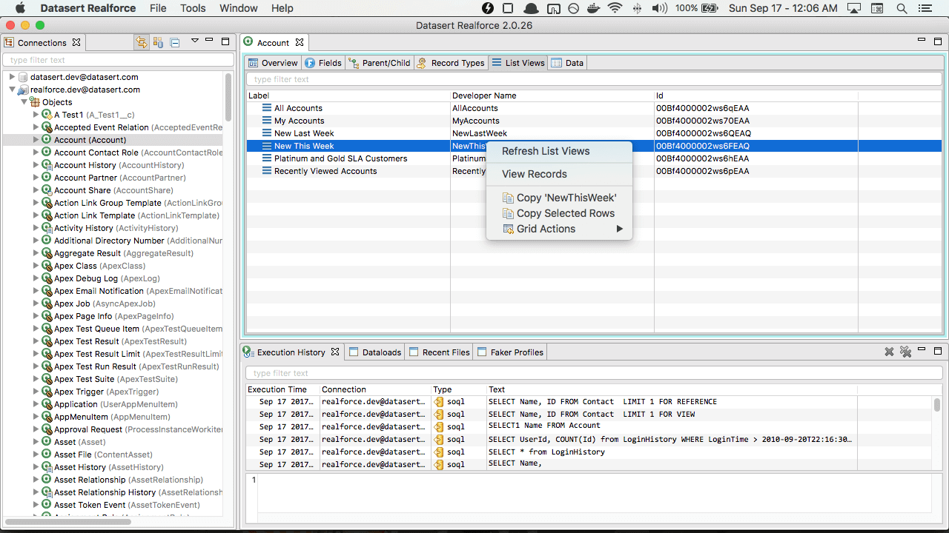949x533 pixels.
Task: Click the Objects folder icon in tree
Action: click(35, 102)
